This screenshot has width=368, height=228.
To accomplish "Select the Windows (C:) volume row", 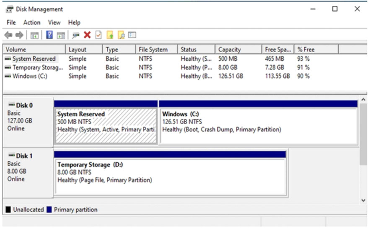I will tap(29, 76).
